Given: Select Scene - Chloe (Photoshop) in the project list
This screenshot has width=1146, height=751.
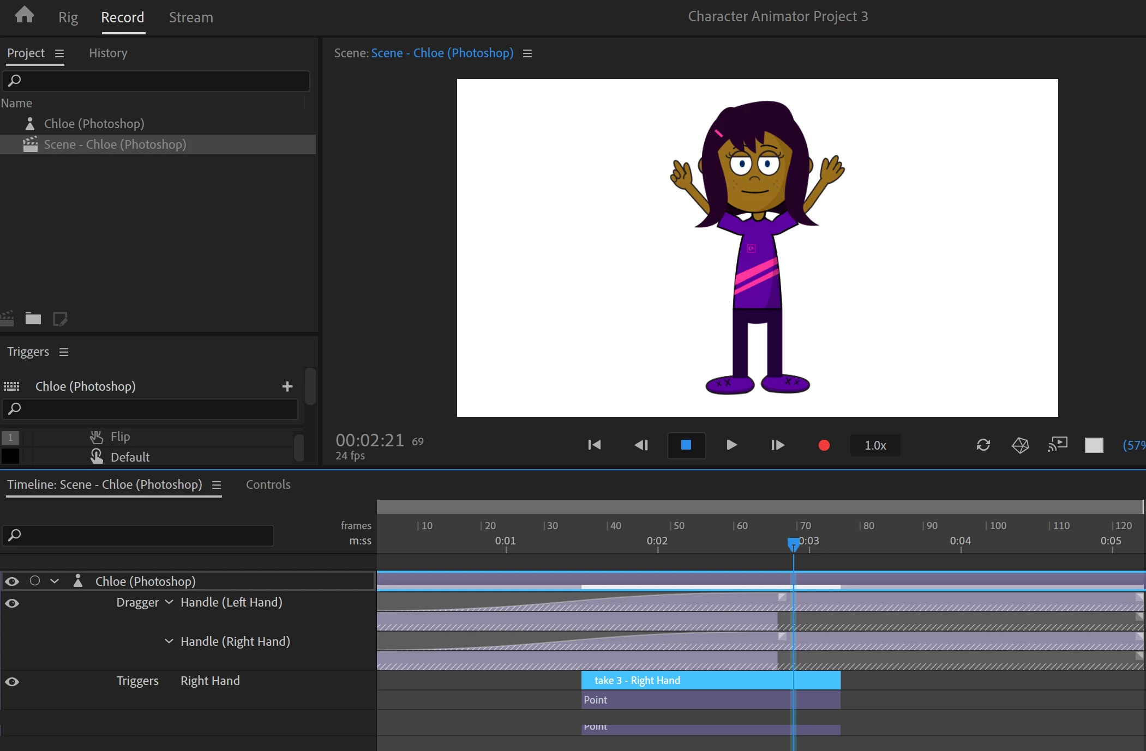Looking at the screenshot, I should click(x=115, y=144).
